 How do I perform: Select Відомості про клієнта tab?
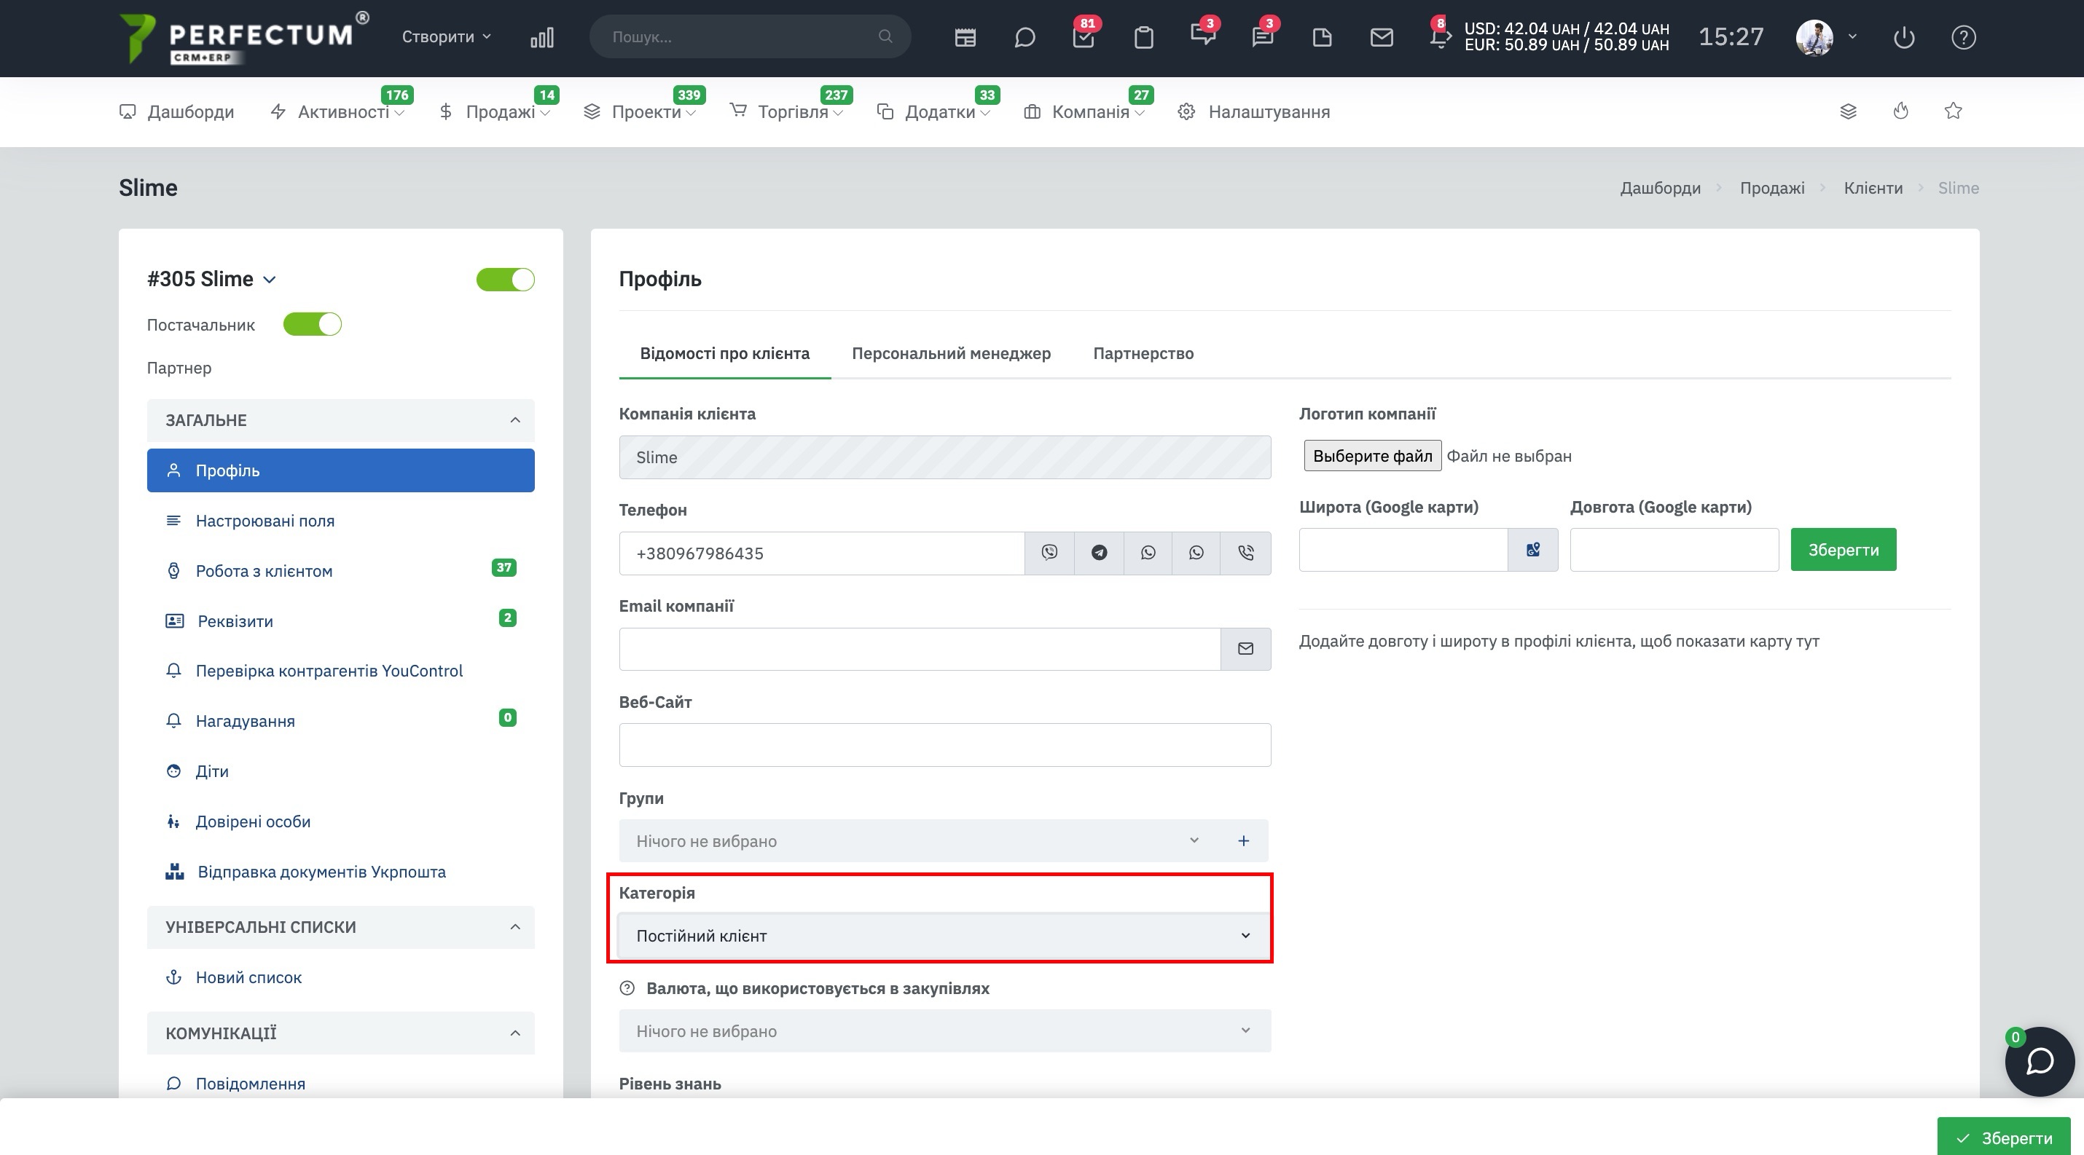(725, 353)
